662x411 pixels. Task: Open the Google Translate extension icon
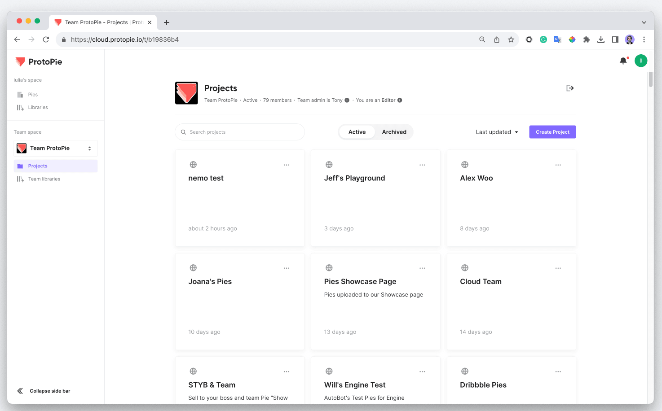[x=558, y=39]
